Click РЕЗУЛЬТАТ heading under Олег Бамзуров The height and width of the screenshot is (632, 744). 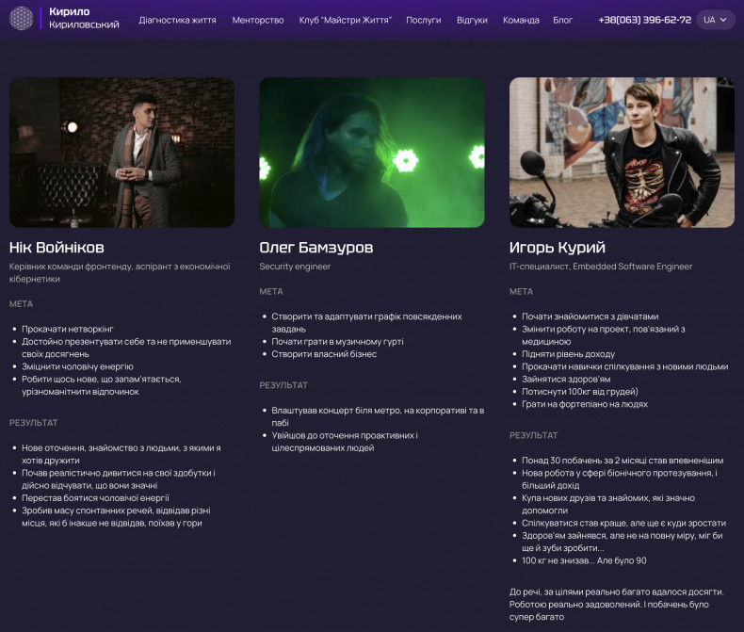[283, 385]
